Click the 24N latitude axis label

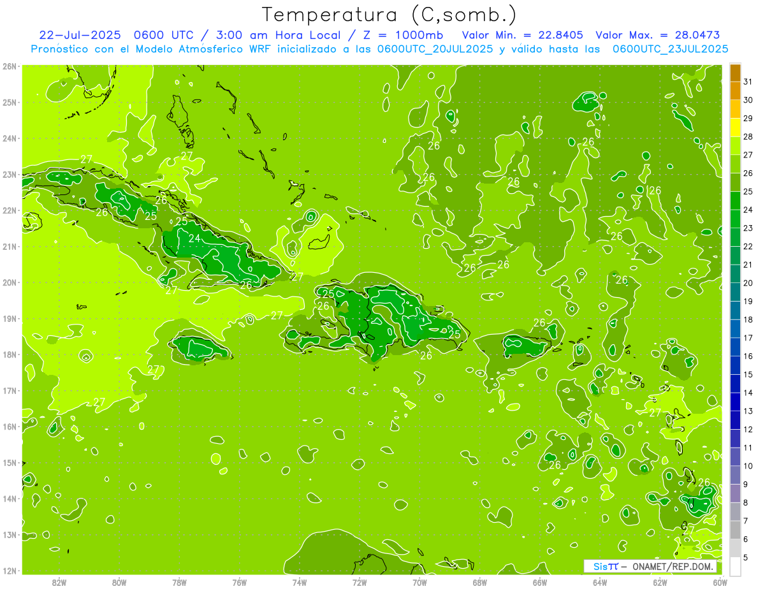pyautogui.click(x=10, y=138)
